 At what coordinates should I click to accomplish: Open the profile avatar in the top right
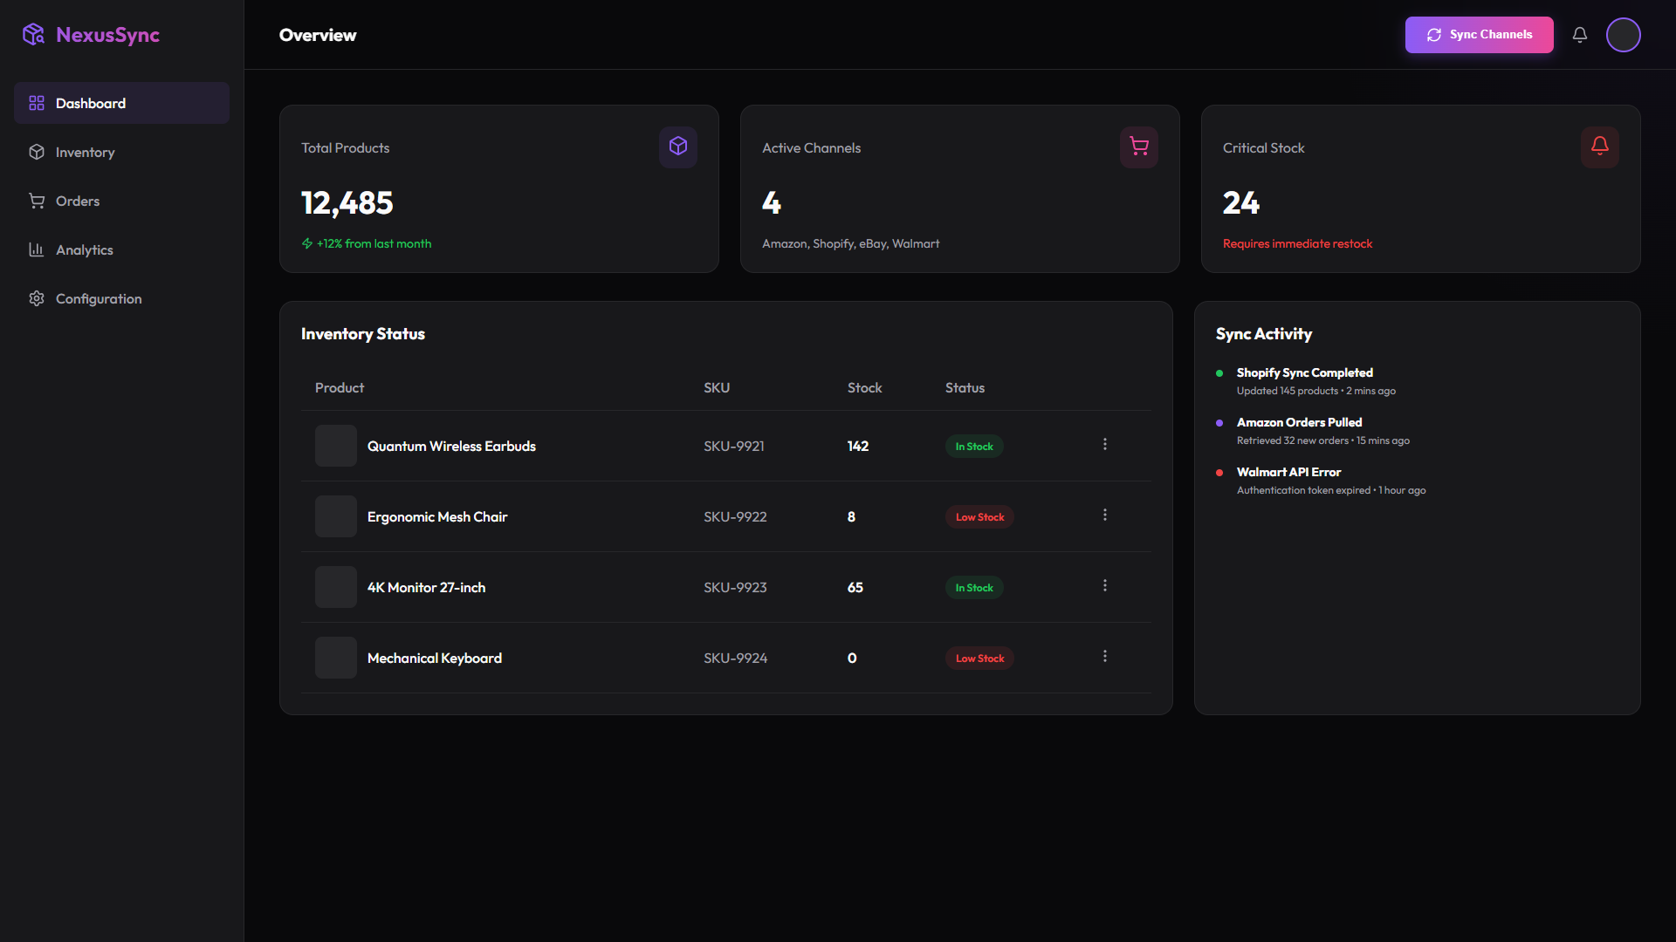(x=1624, y=35)
